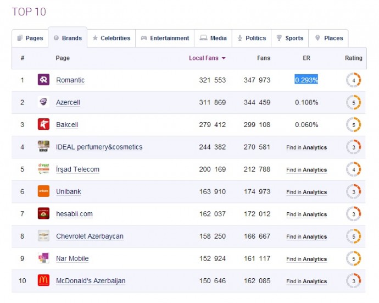
Task: Open the İrşad Telecom page link
Action: 77,169
